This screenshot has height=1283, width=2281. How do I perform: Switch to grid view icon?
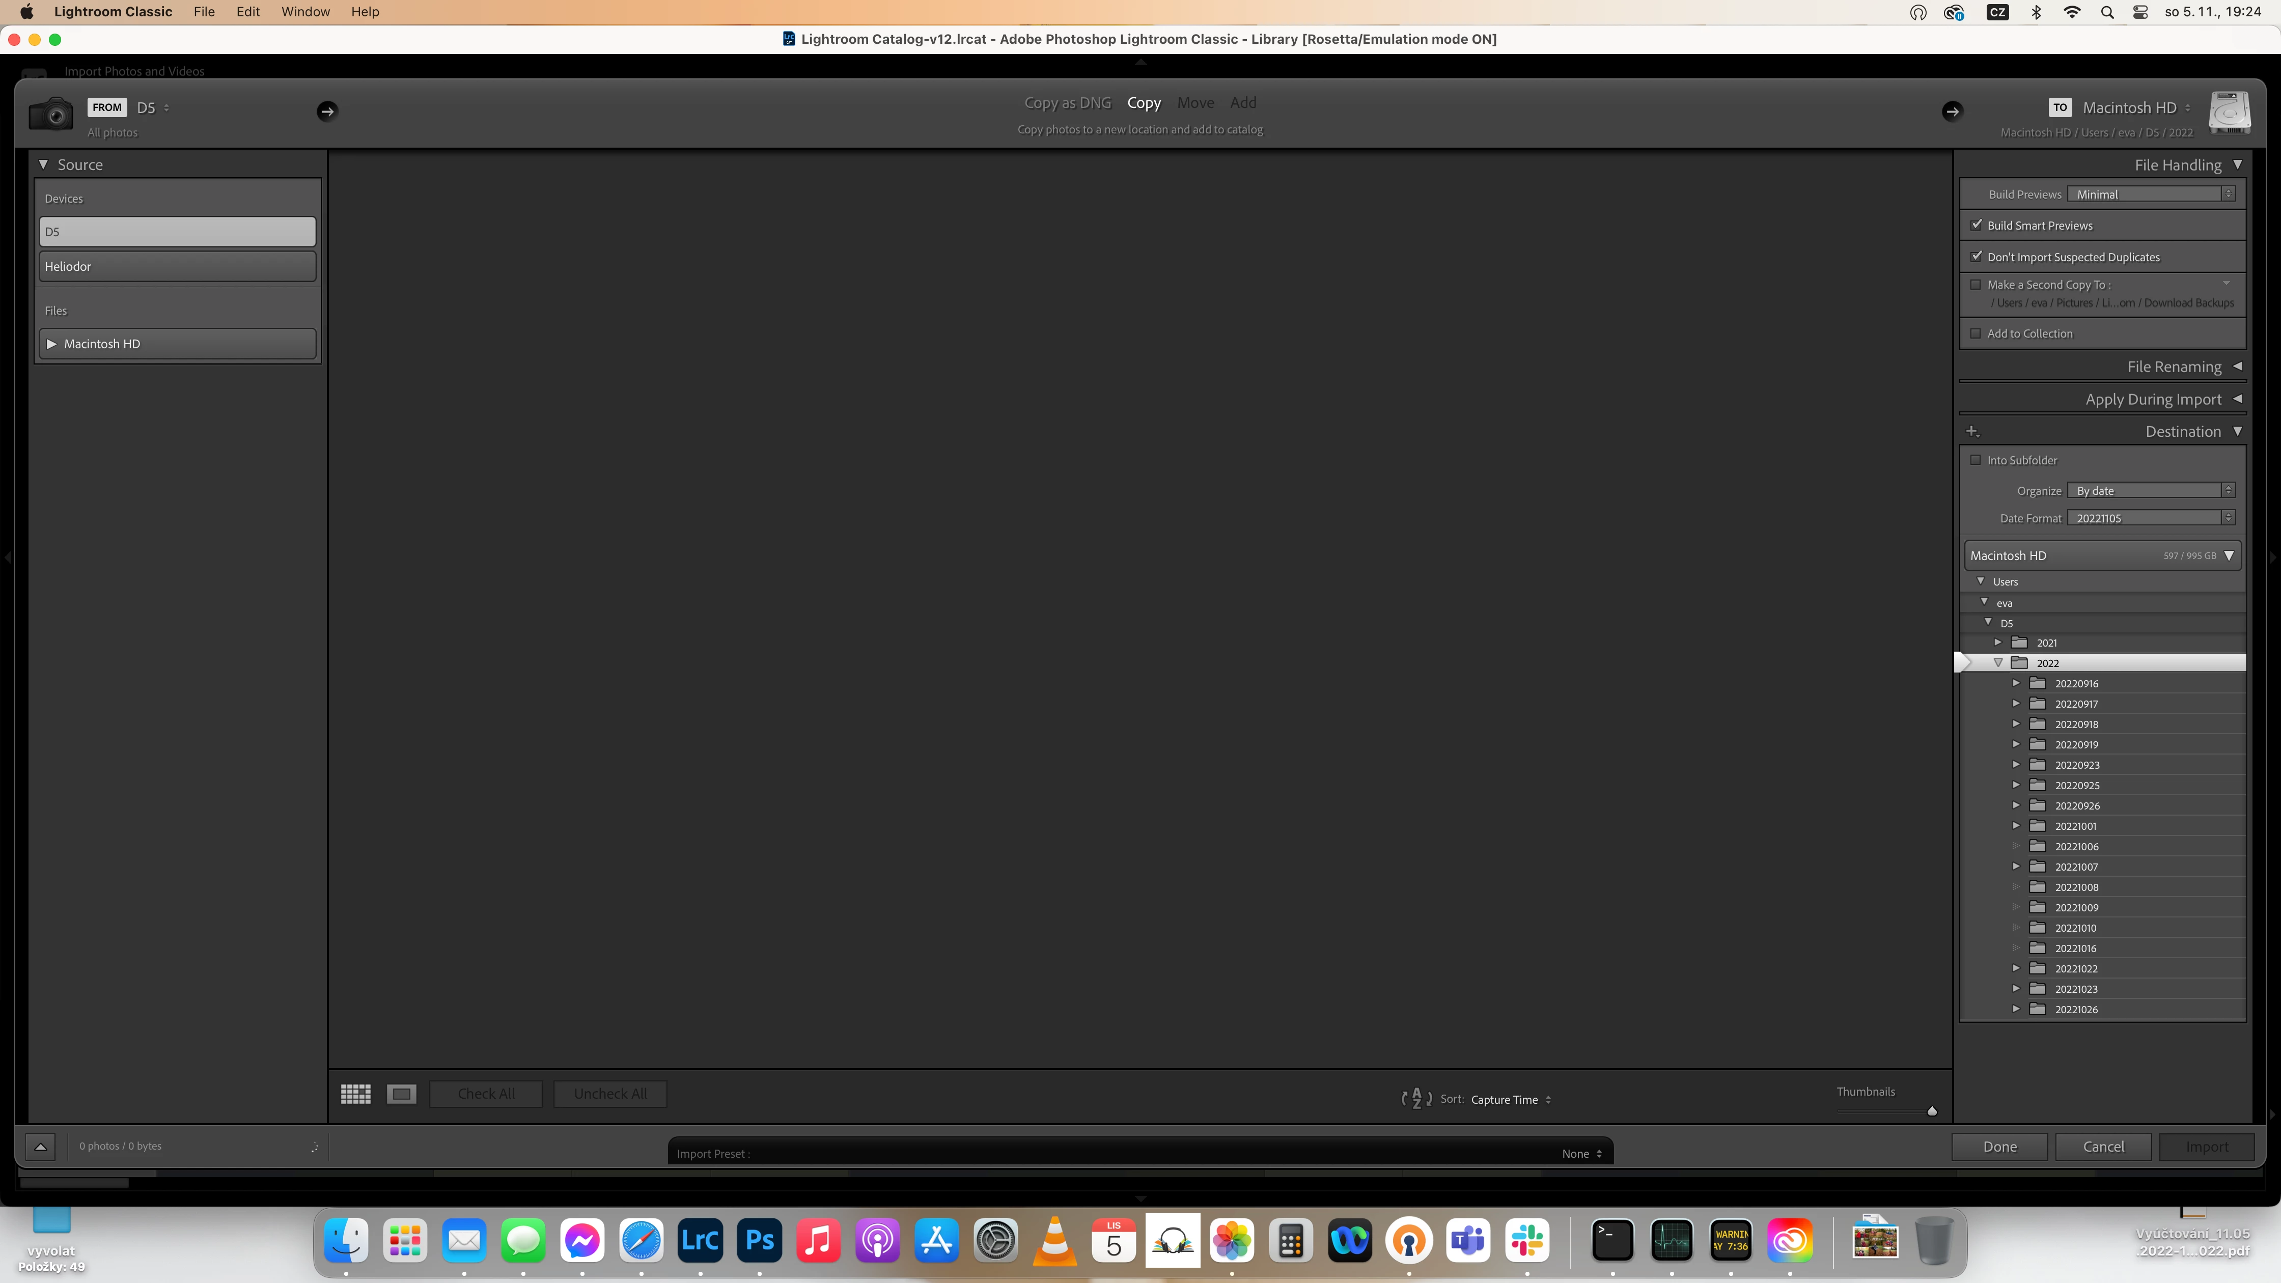point(355,1094)
